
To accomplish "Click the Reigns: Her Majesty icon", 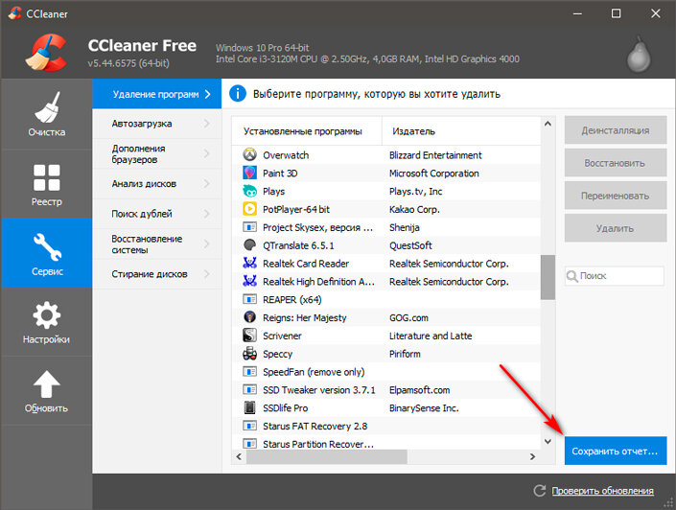I will coord(249,317).
